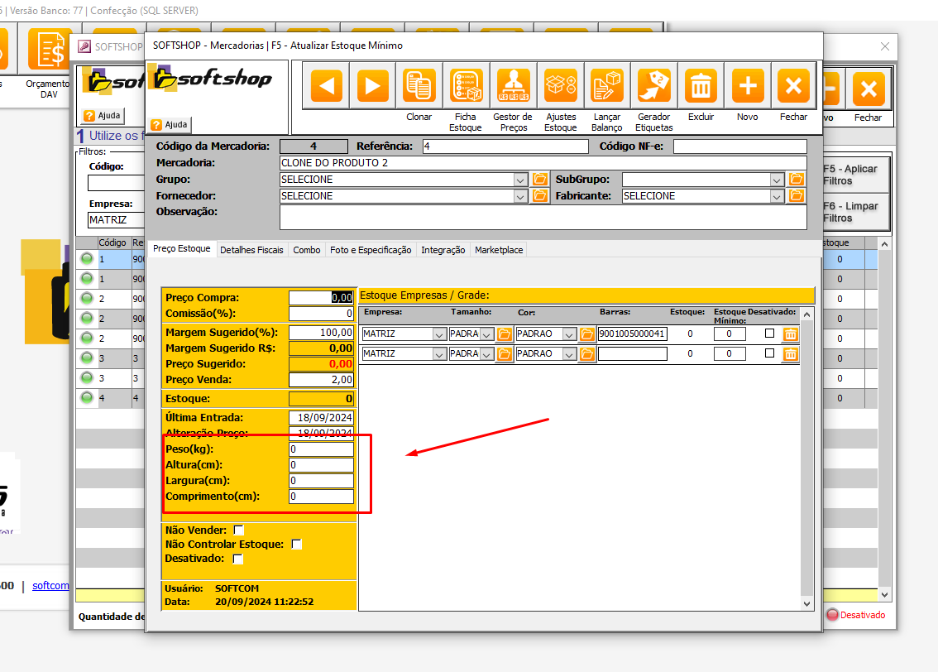This screenshot has height=672, width=938.
Task: Expand the Fabricante dropdown
Action: click(777, 196)
